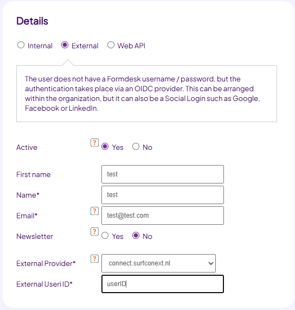Focus the First name input field
Screen dimensions: 295x310
[163, 174]
